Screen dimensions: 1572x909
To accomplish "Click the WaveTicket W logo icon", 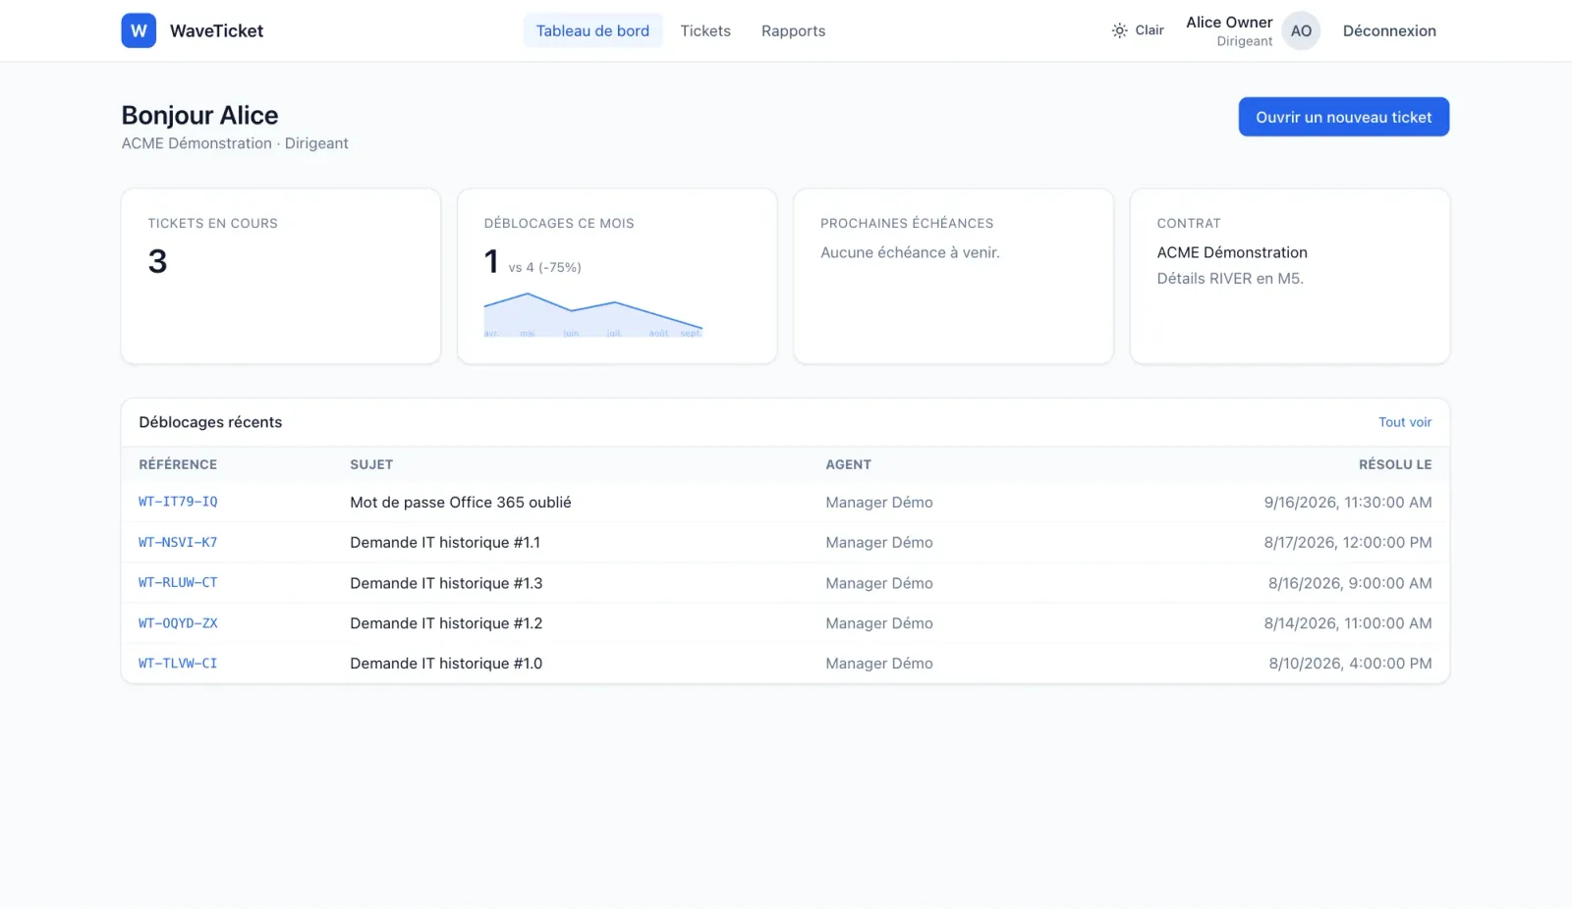I will (139, 30).
